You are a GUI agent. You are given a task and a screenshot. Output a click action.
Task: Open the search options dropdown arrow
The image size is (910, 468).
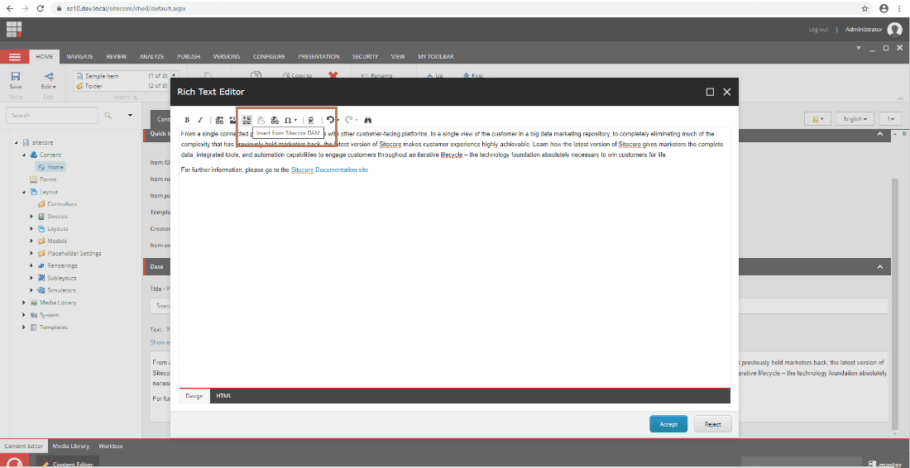click(130, 116)
